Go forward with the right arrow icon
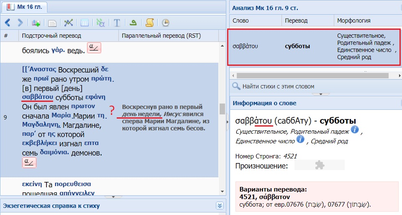 click(x=20, y=22)
